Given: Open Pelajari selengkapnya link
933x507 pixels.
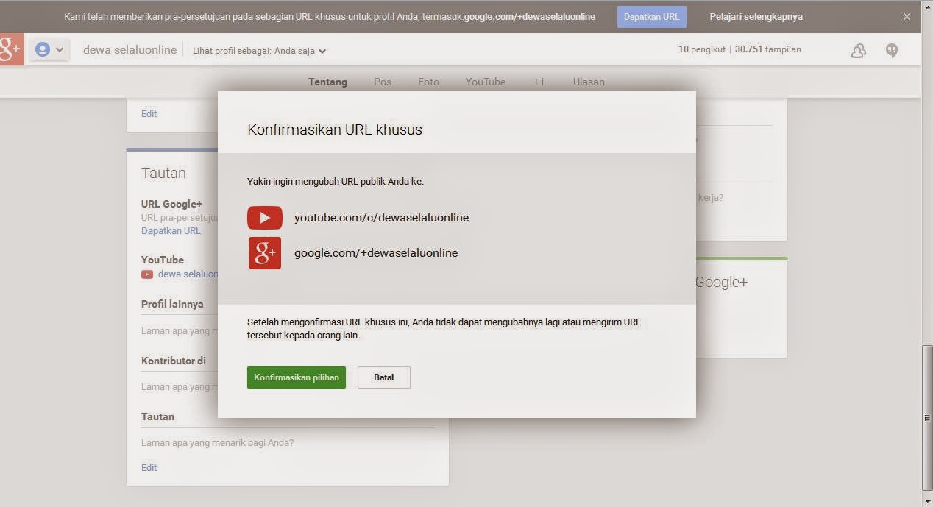Looking at the screenshot, I should (x=756, y=16).
